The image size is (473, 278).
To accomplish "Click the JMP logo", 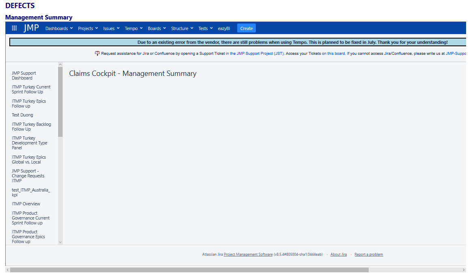I will [31, 28].
